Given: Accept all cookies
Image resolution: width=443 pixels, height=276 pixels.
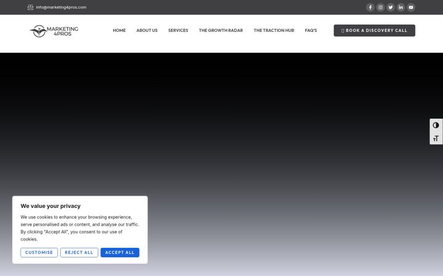Looking at the screenshot, I should point(120,252).
